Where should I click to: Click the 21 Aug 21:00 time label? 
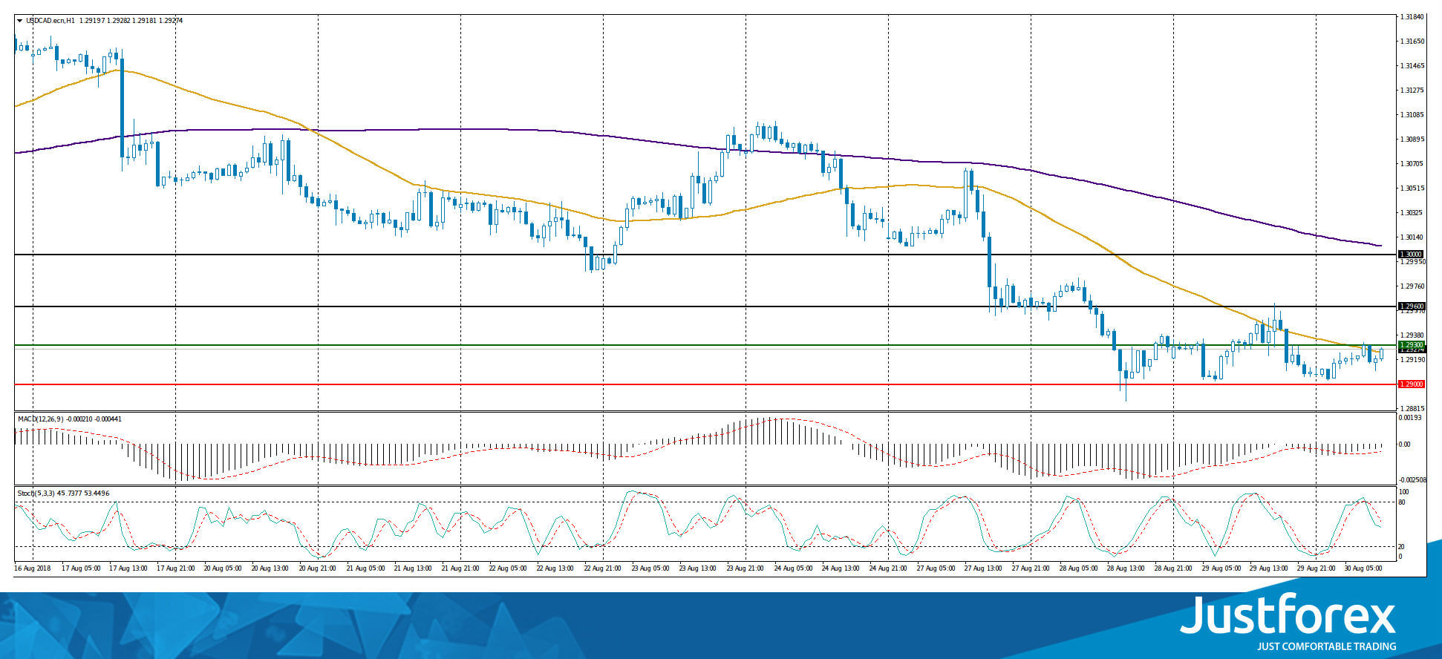pos(460,568)
